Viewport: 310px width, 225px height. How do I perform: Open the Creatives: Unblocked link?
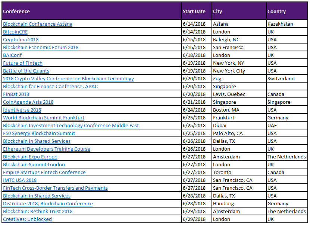point(27,219)
